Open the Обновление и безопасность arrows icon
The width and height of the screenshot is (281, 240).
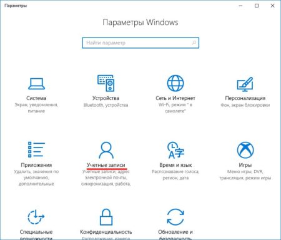pos(175,217)
